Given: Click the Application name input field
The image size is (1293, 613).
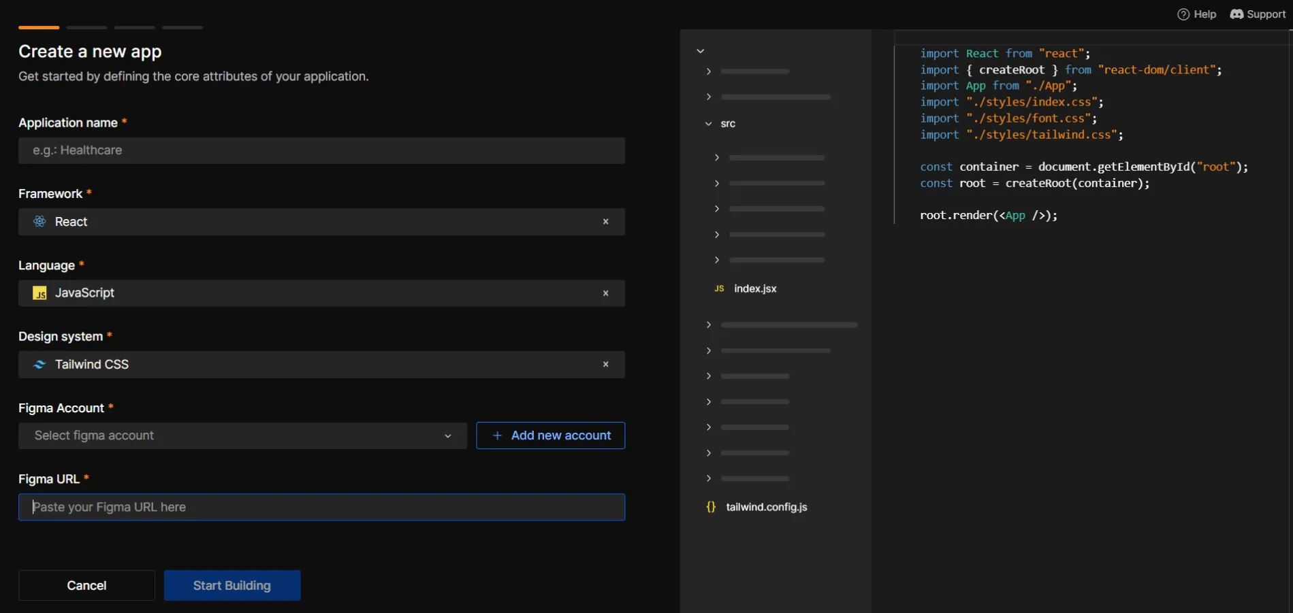Looking at the screenshot, I should (x=321, y=150).
